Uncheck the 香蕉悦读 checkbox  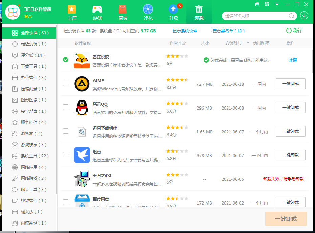coord(66,60)
